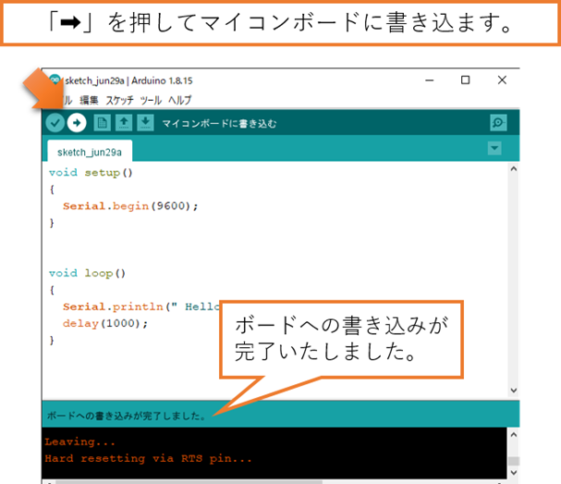Click 'Hard resetting via RTS pin...' text
This screenshot has width=561, height=484.
tap(149, 459)
